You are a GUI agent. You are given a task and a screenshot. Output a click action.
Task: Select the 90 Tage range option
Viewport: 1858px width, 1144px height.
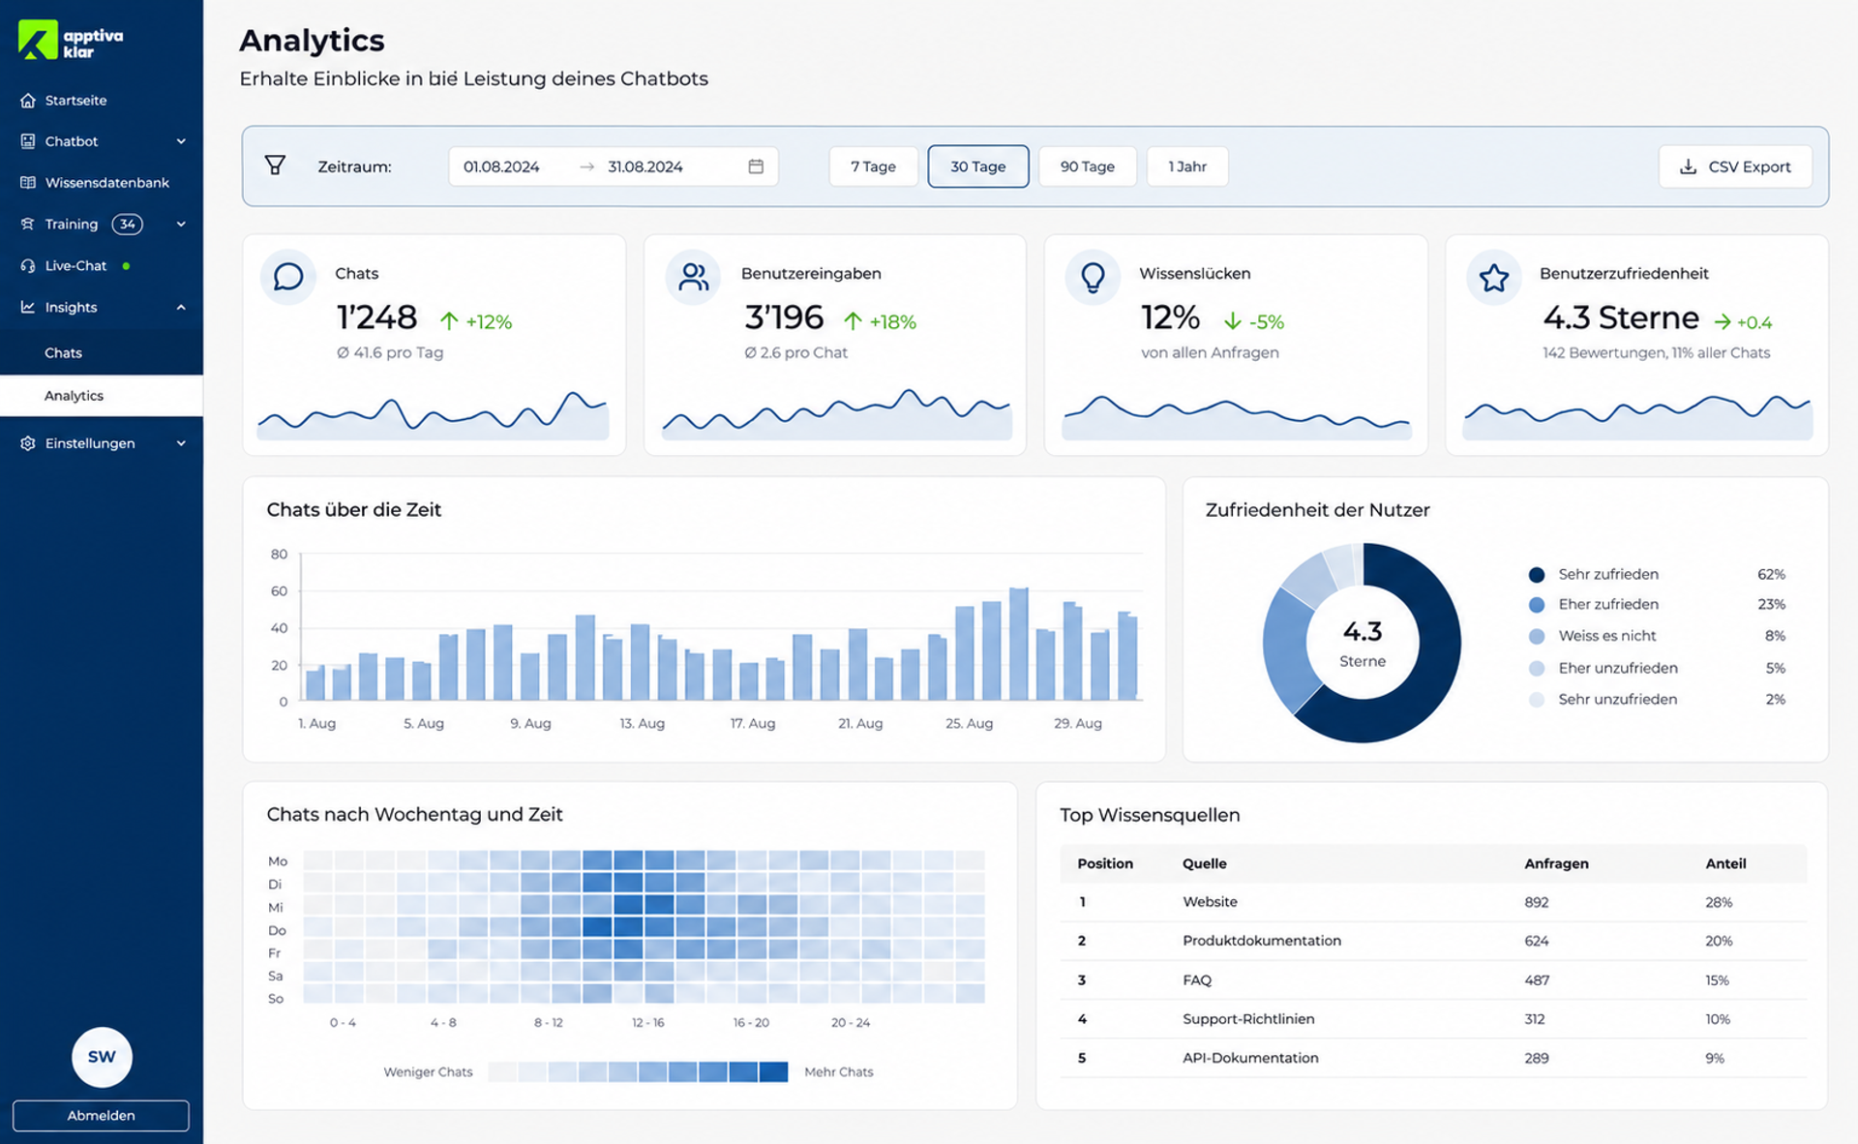pyautogui.click(x=1087, y=166)
